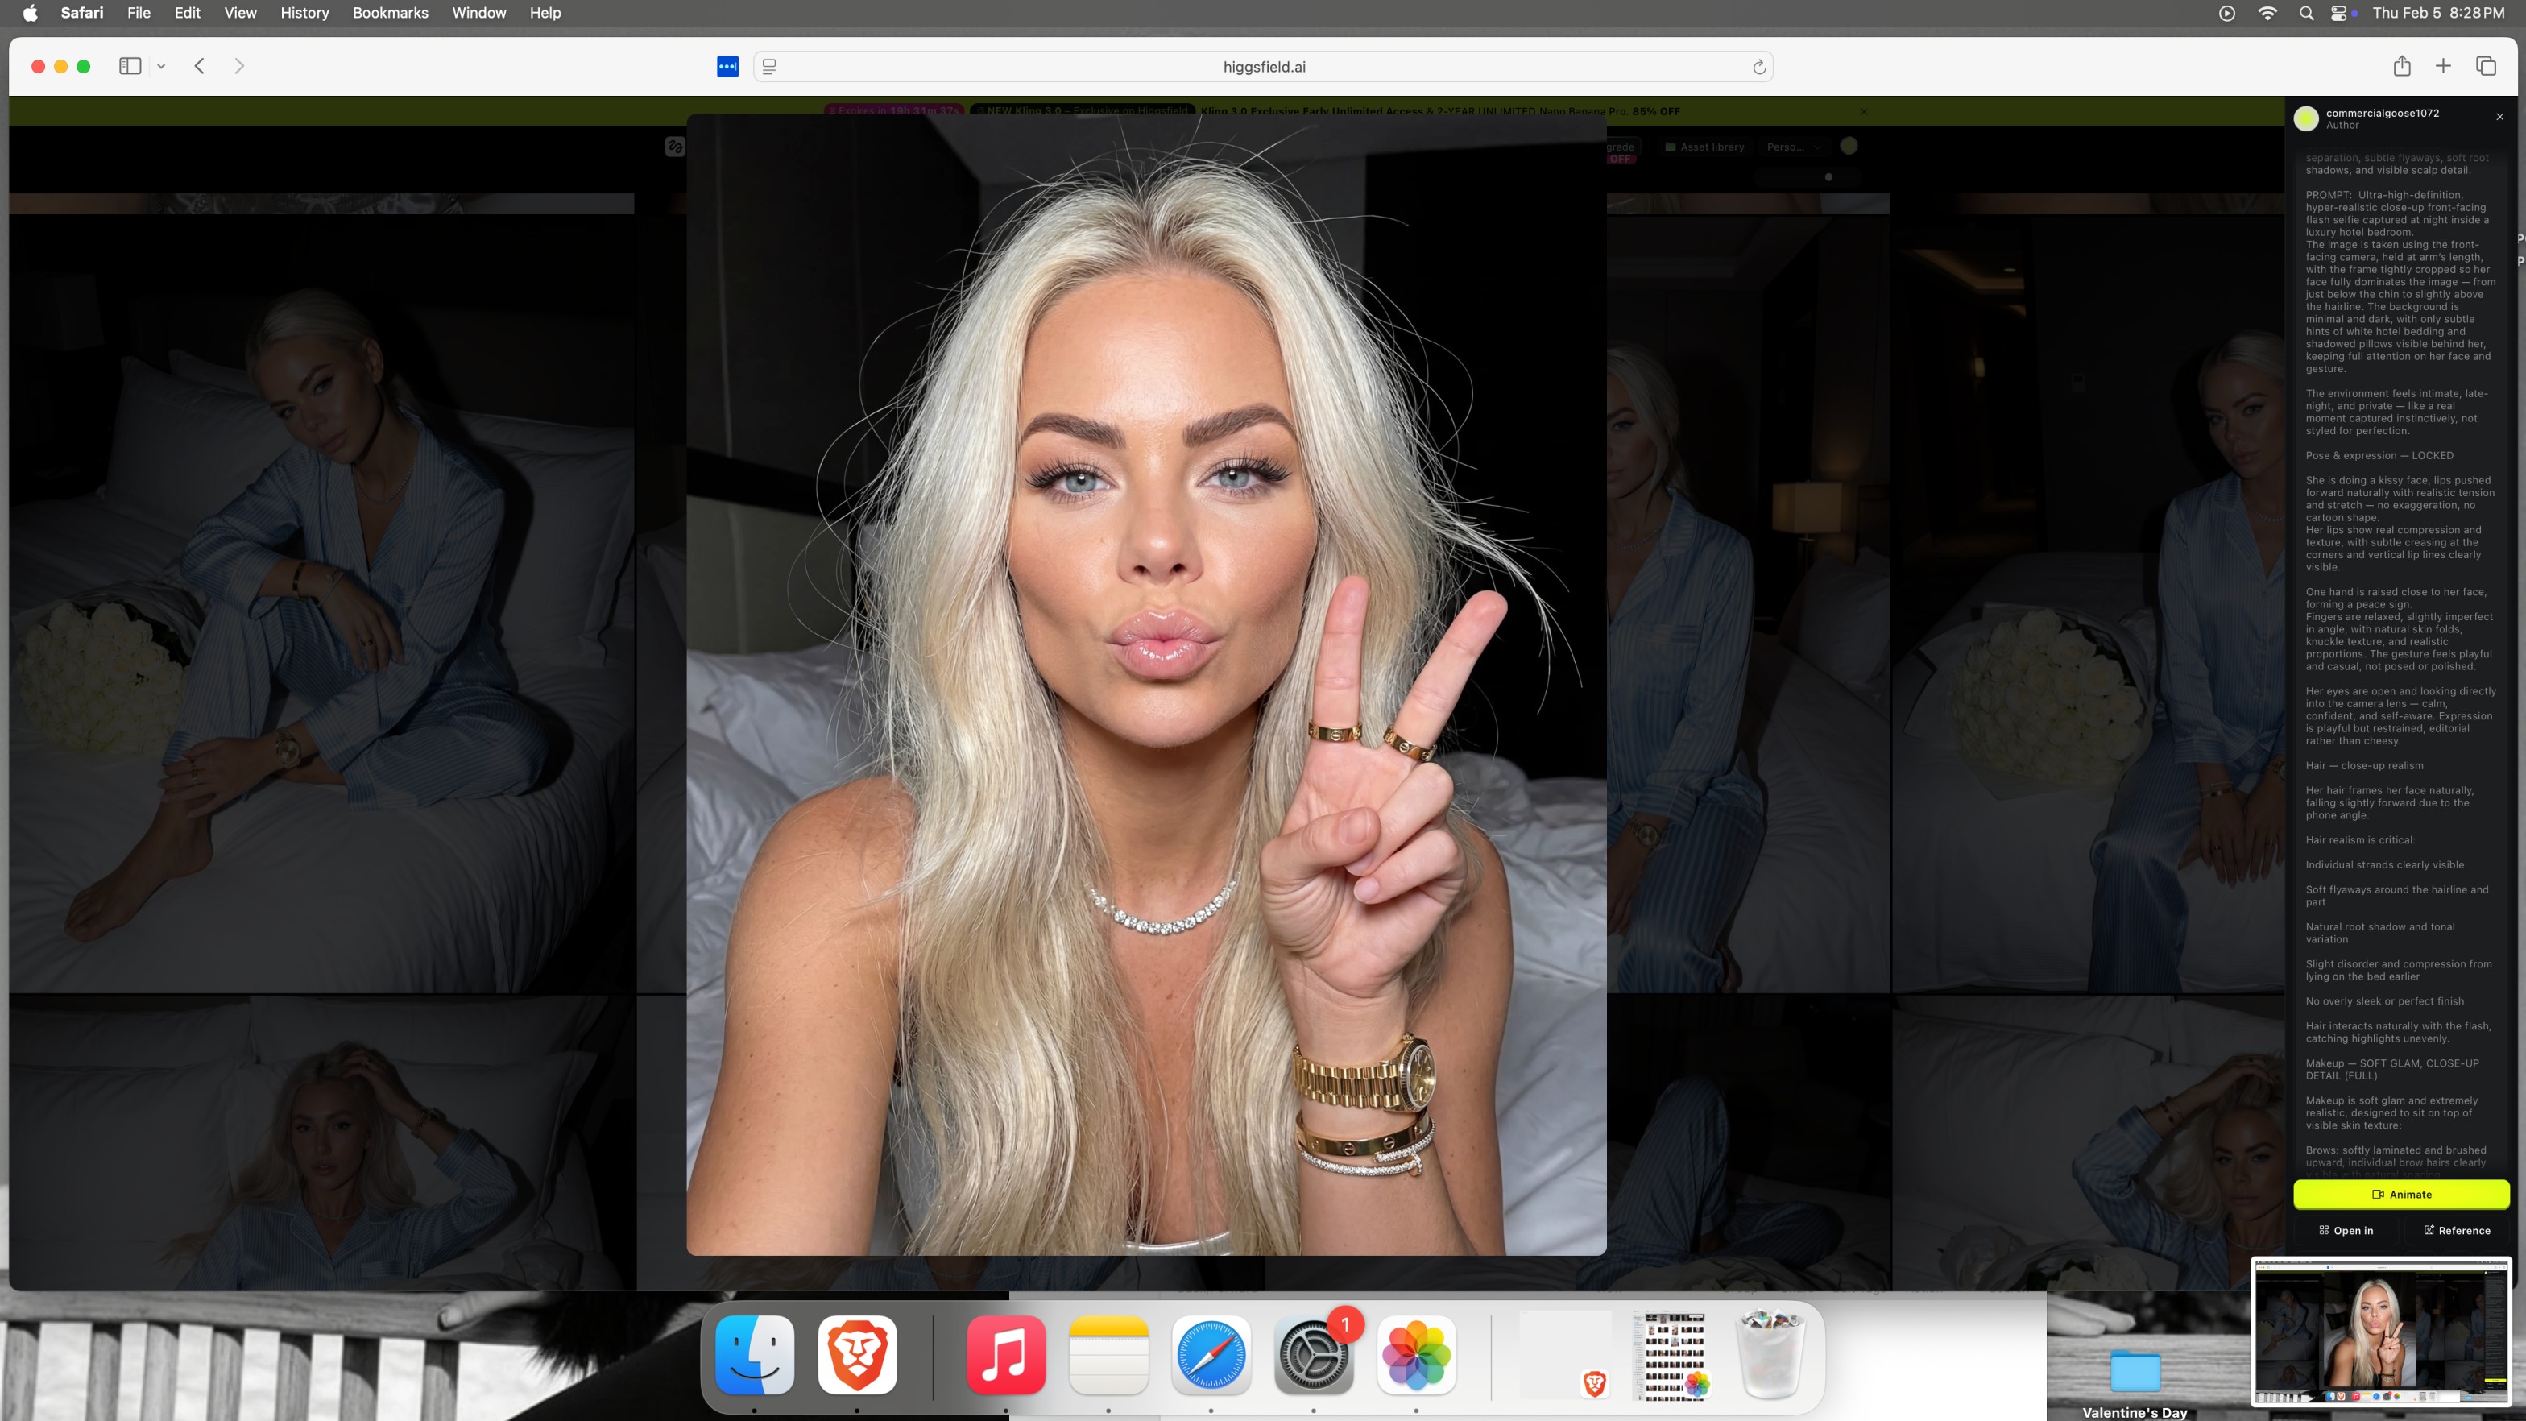Open the page reader menu icon

click(770, 67)
